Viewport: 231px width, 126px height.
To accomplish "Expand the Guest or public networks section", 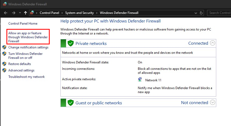I will 212,102.
